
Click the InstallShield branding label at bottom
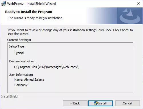(x=9, y=96)
